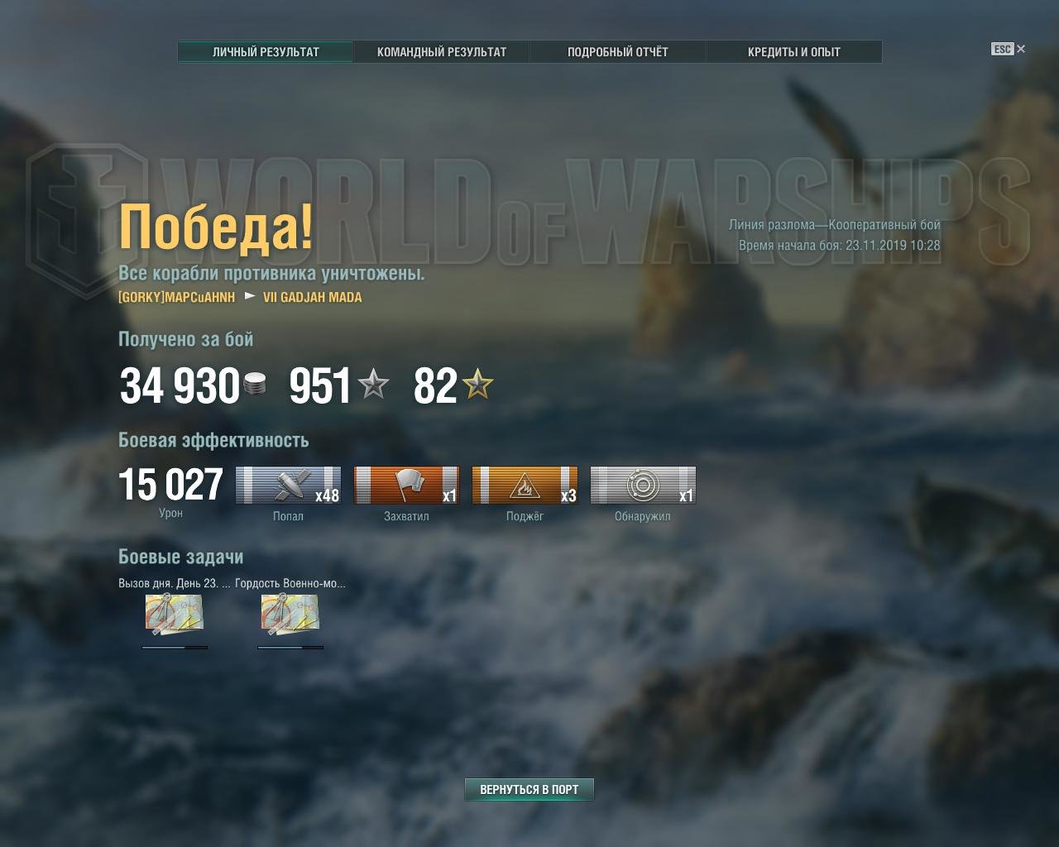Open the Кредиты и опыт tab

(x=794, y=51)
